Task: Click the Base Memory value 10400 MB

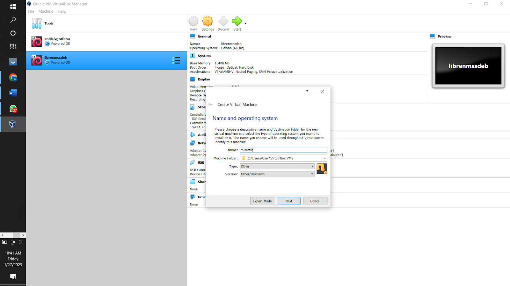Action: click(222, 63)
